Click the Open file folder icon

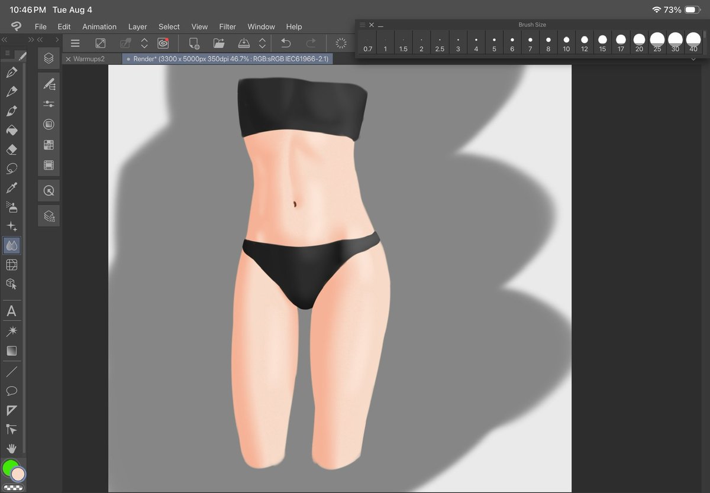[x=219, y=43]
